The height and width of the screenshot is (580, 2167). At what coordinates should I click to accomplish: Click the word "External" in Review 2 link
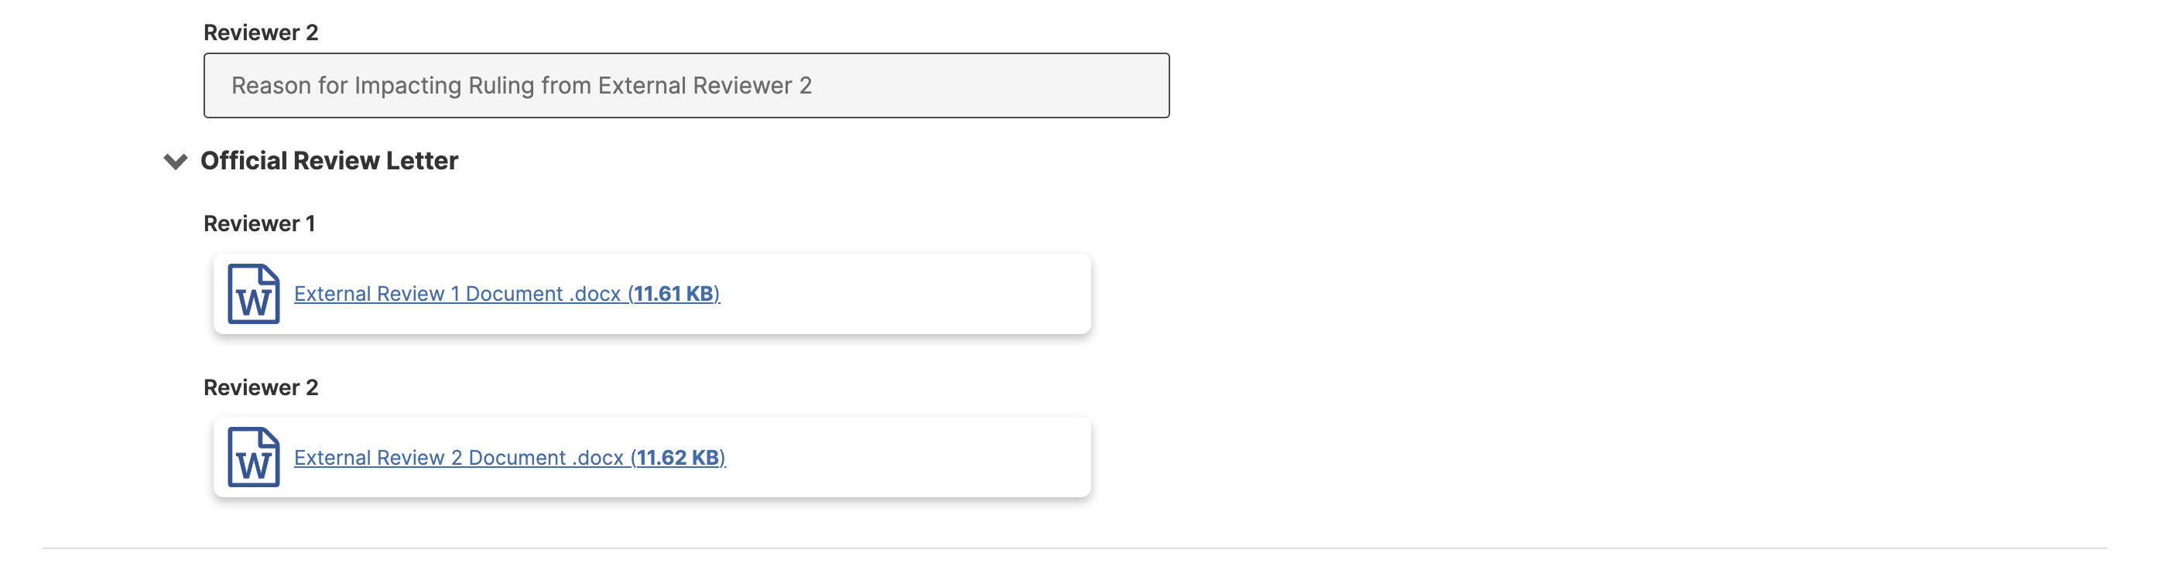tap(334, 457)
